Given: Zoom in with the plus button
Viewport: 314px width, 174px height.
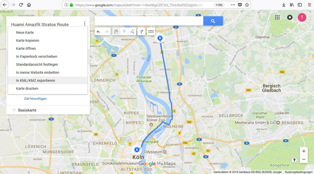Looking at the screenshot, I should [x=304, y=151].
